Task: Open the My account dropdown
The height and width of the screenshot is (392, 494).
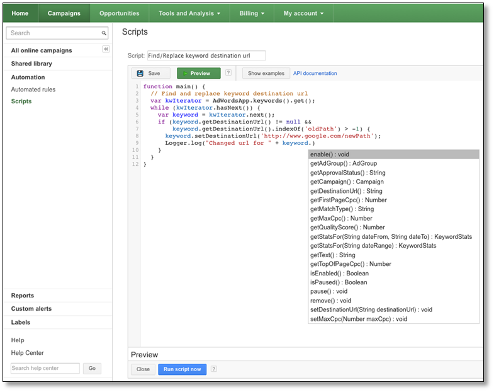Action: point(303,13)
